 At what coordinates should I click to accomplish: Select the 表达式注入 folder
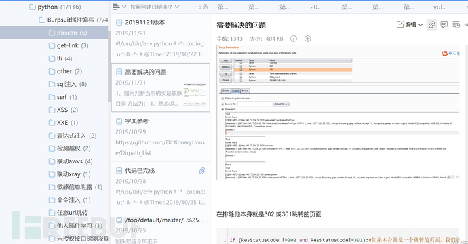[73, 136]
